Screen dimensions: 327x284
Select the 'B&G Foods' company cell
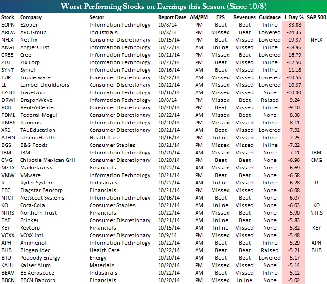pos(34,145)
